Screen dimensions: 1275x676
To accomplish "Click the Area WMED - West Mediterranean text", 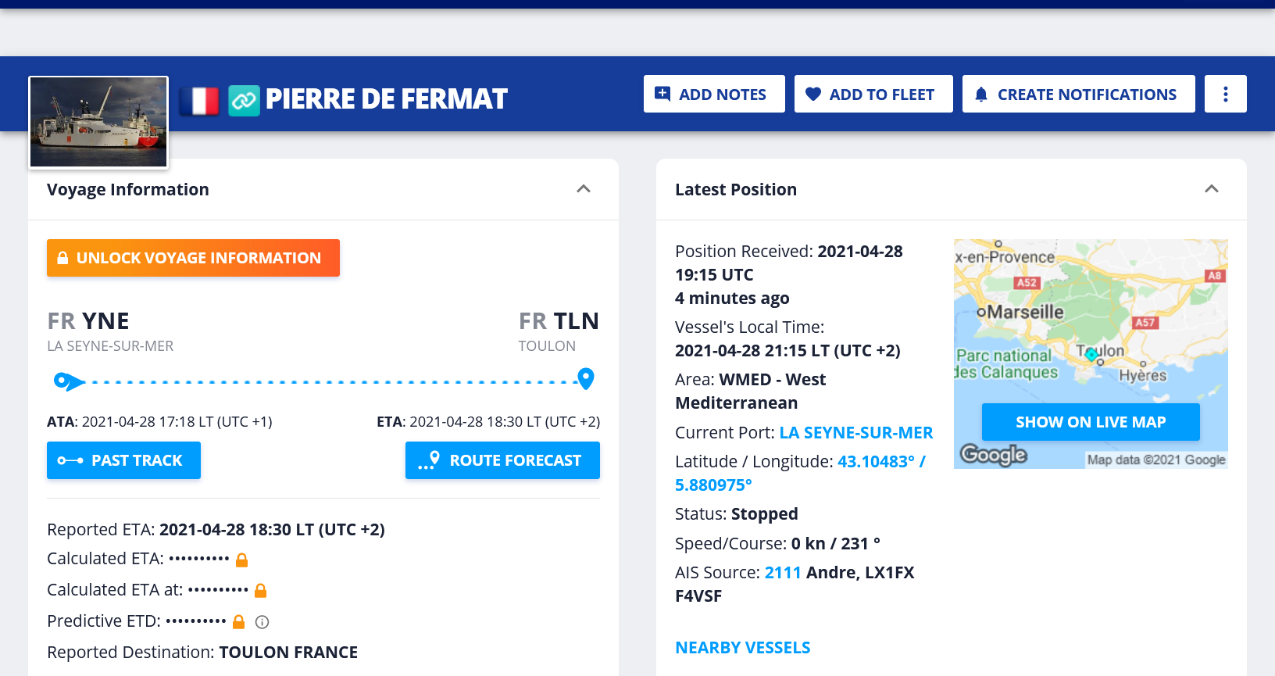I will (750, 391).
